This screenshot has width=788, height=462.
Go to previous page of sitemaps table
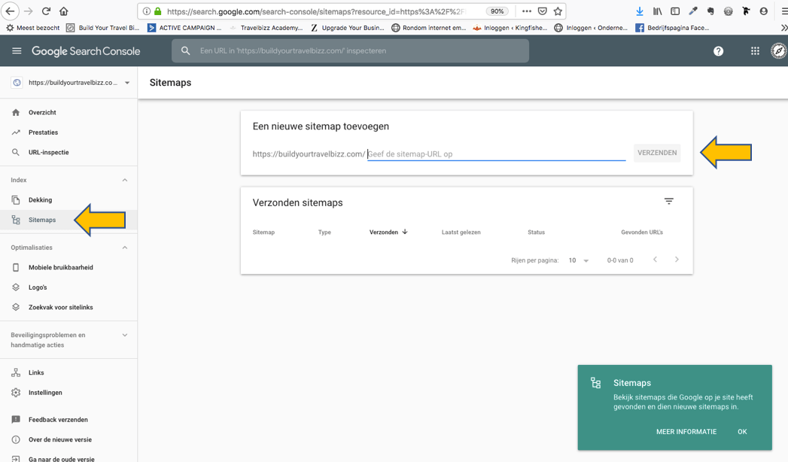point(655,260)
